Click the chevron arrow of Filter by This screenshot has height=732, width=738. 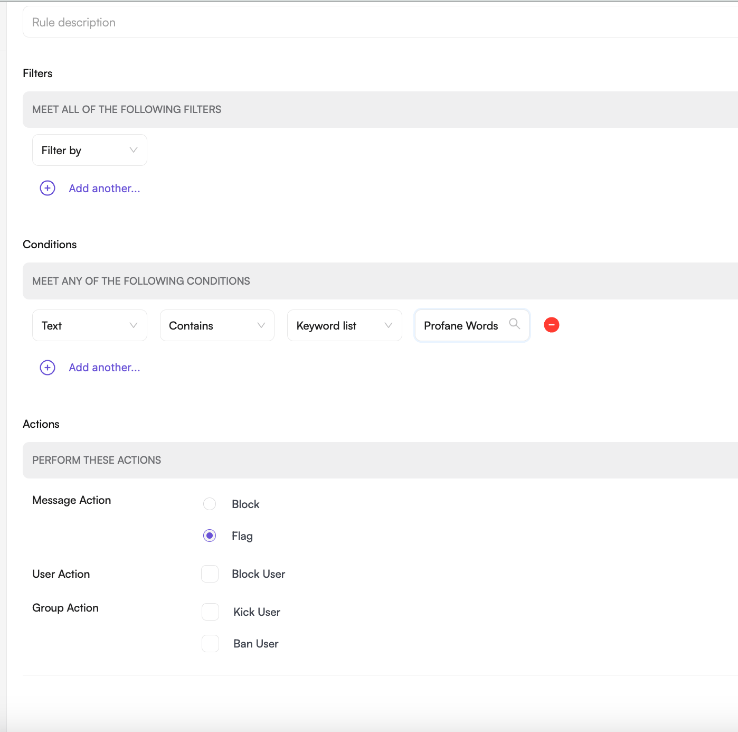click(x=134, y=150)
